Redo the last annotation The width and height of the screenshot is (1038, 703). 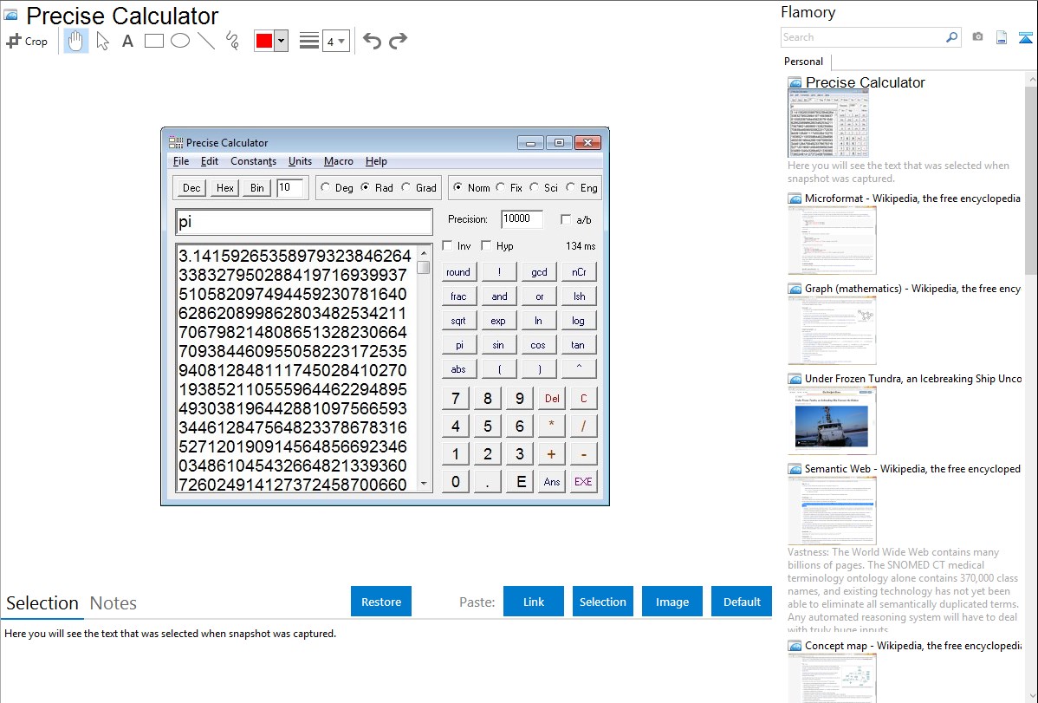pyautogui.click(x=398, y=41)
